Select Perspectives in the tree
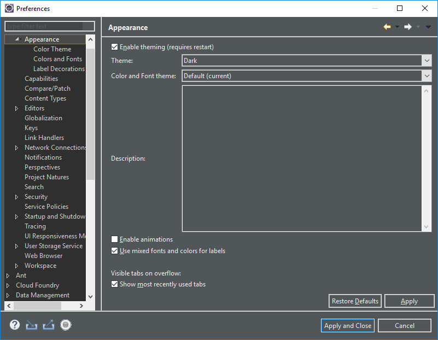Screen dimensions: 438x340 (42, 167)
